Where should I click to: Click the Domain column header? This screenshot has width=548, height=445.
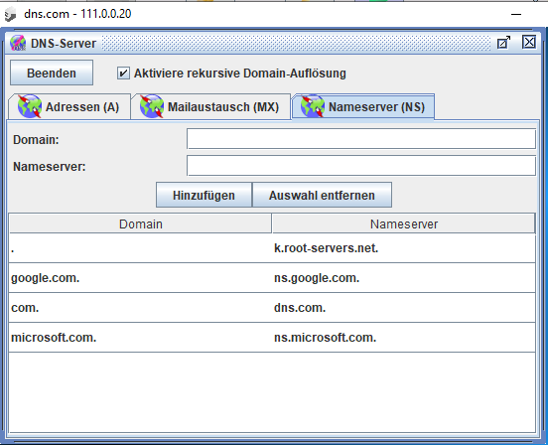[141, 223]
